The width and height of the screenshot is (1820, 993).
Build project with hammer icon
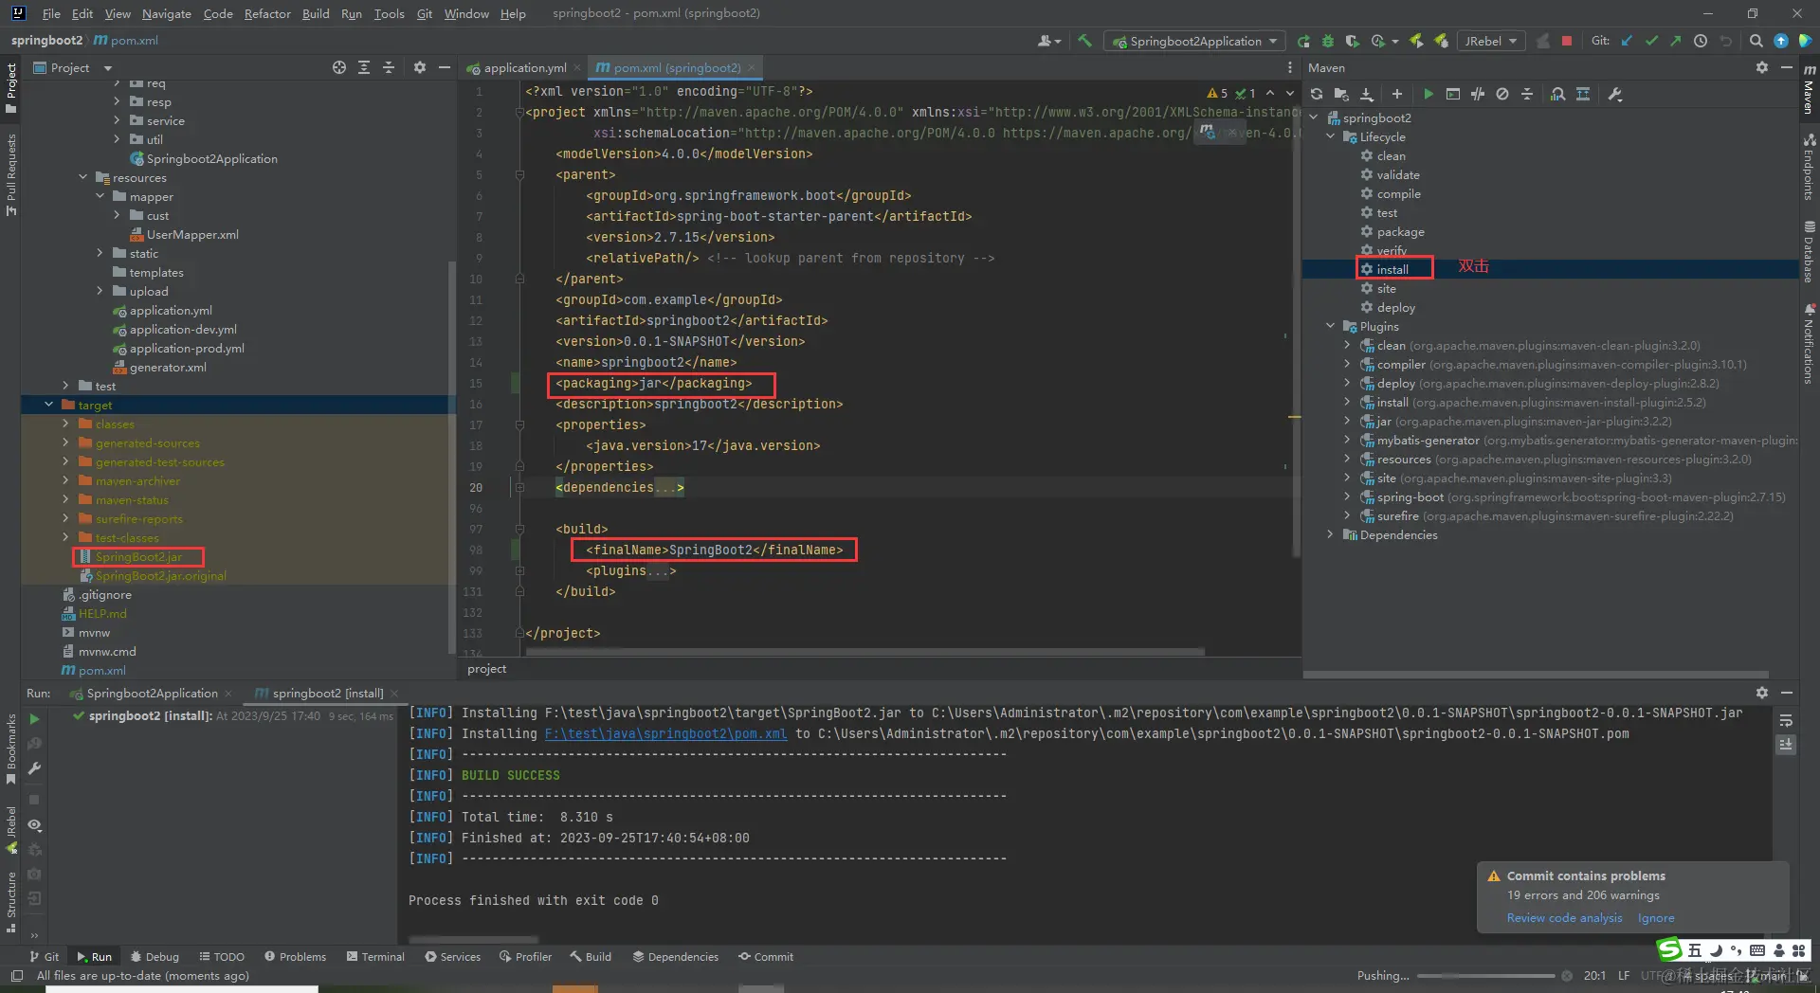point(1085,41)
